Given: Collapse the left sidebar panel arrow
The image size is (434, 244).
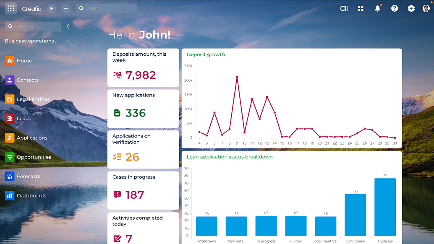Looking at the screenshot, I should [68, 26].
